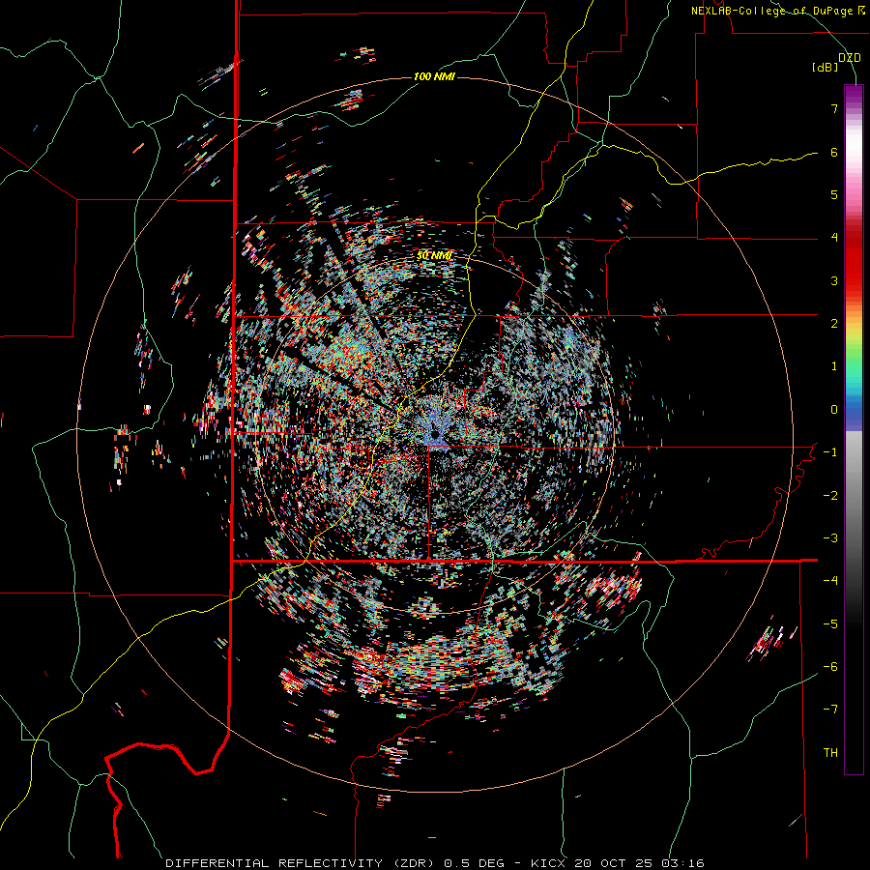The image size is (870, 870).
Task: Click the [dB] units label
Action: point(825,68)
